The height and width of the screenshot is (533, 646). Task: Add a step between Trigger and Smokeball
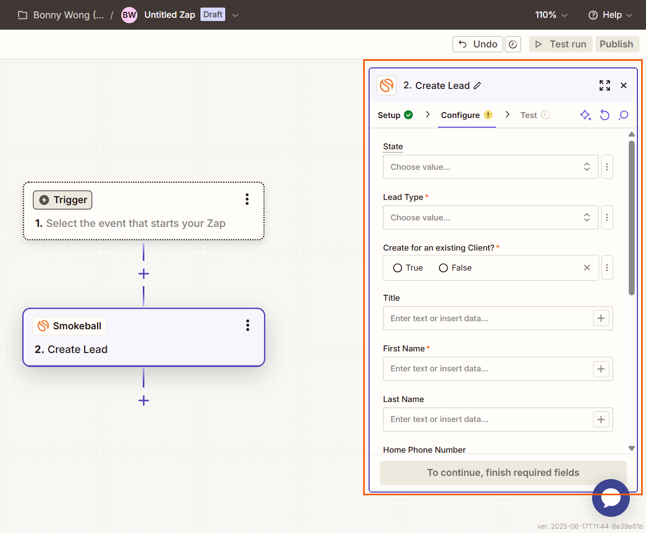tap(143, 274)
